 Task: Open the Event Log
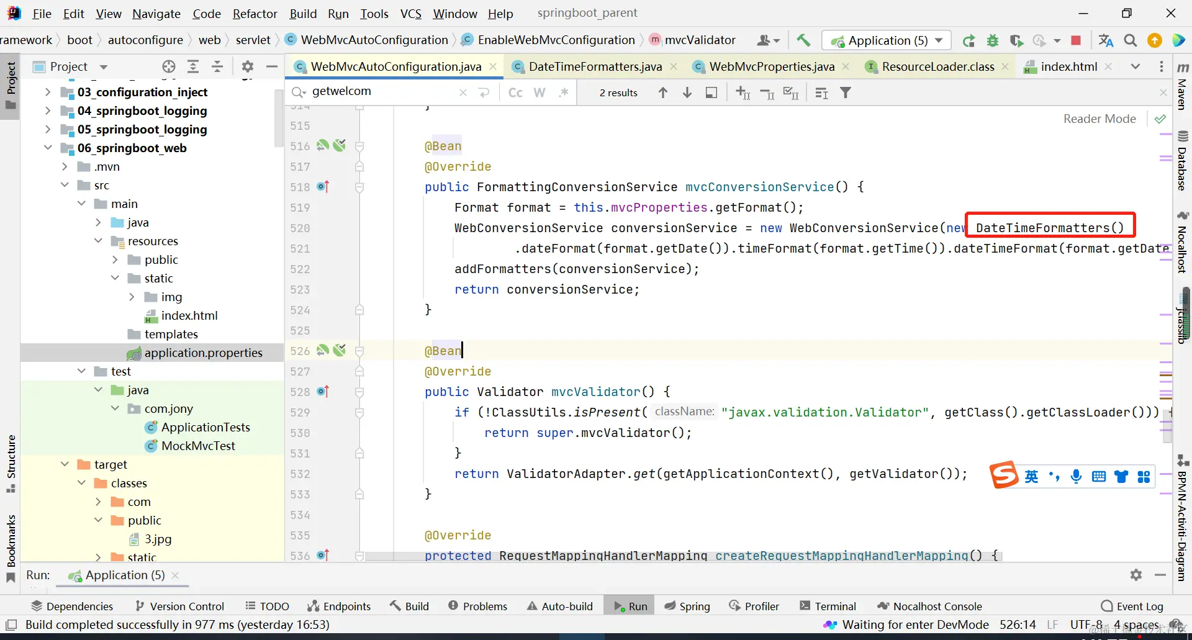(x=1132, y=606)
